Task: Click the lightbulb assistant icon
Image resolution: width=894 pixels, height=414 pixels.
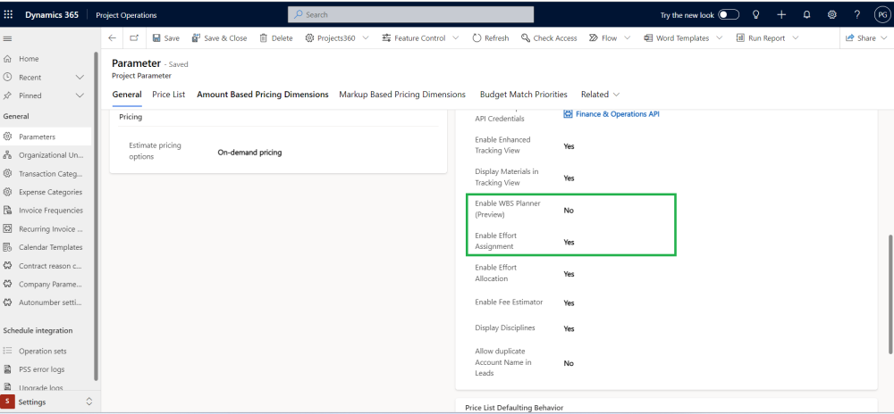Action: click(756, 15)
